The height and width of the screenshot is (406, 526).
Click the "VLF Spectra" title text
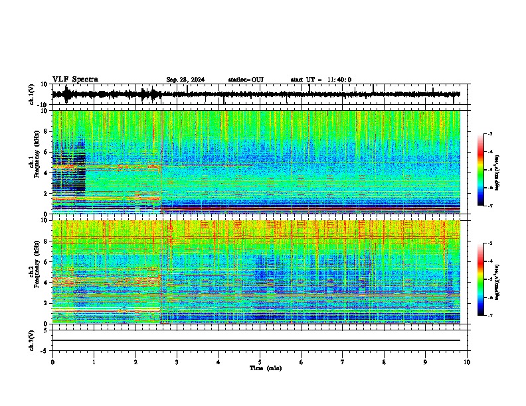(x=75, y=80)
